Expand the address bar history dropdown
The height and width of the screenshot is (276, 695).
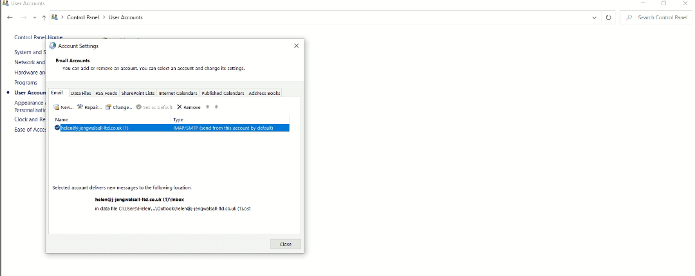(594, 17)
